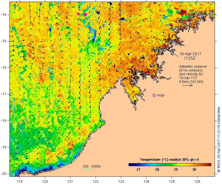Click latitude label -17
222x184 pixels.
point(4,94)
